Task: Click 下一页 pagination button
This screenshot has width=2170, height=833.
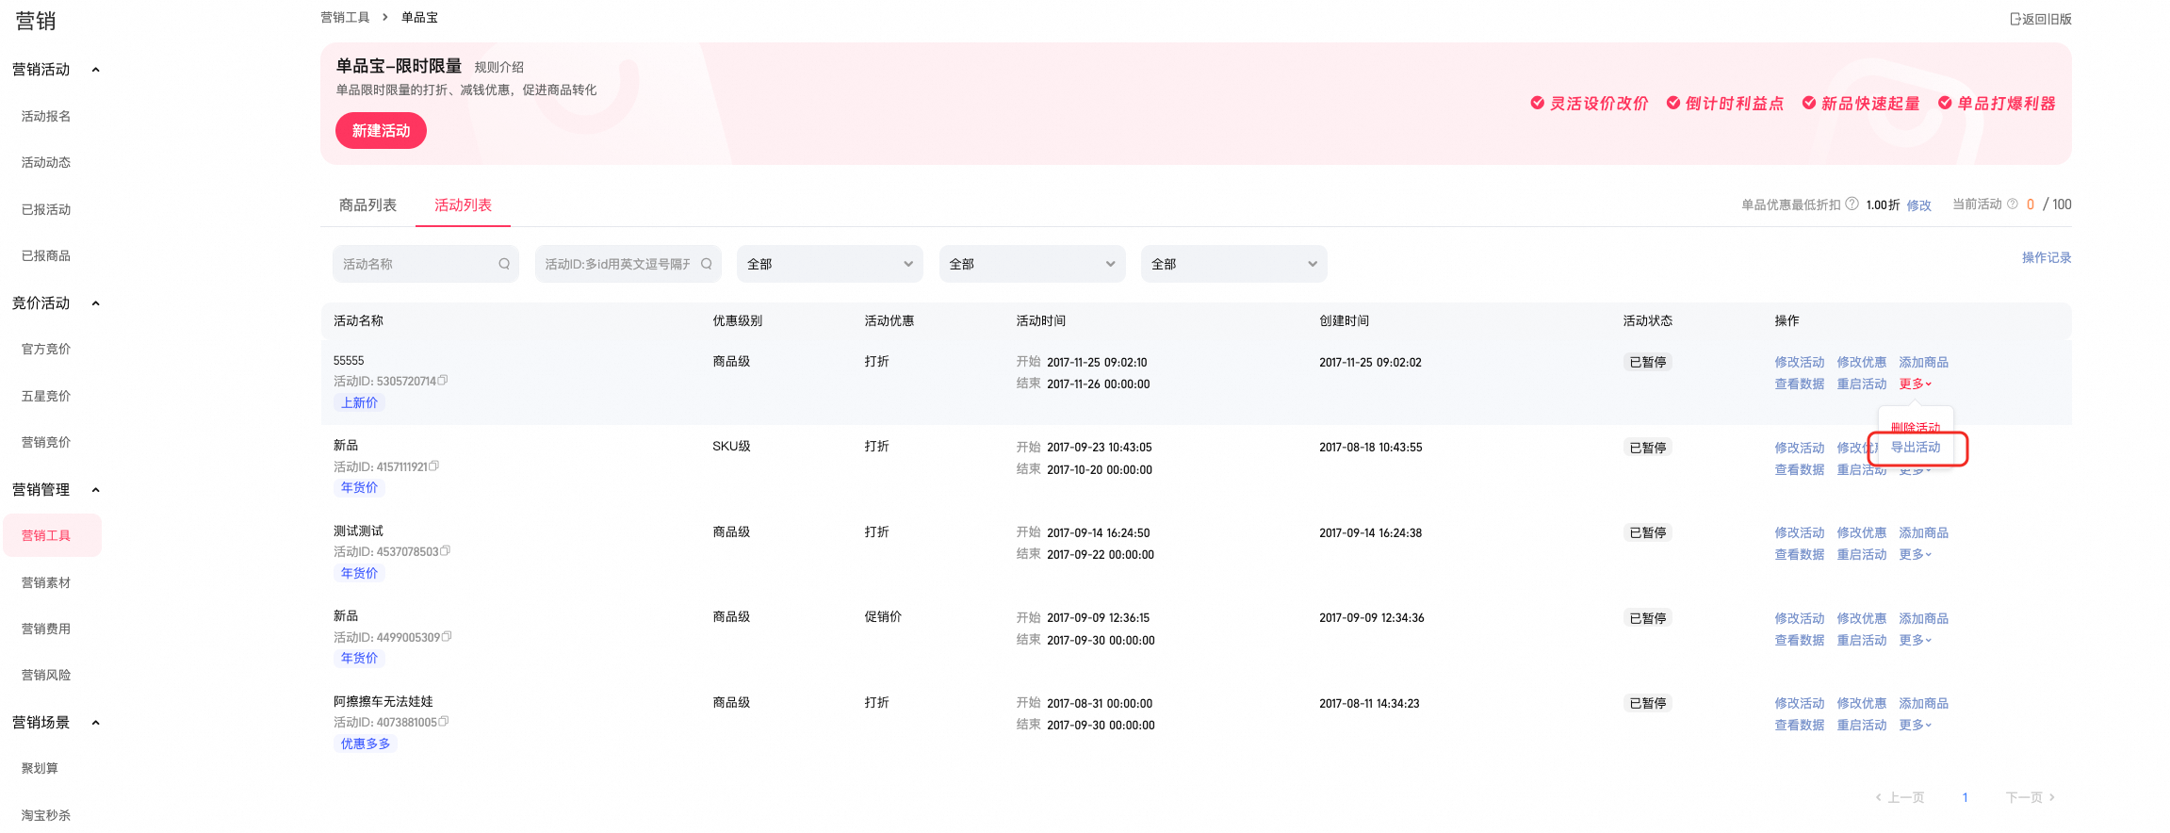Action: (x=2031, y=797)
